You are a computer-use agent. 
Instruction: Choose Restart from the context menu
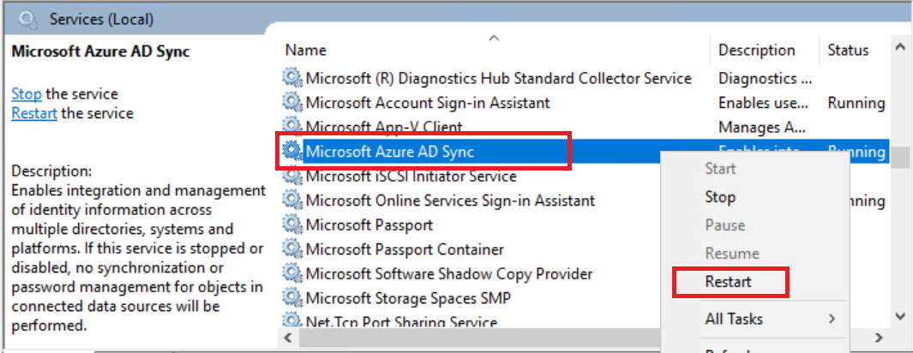(x=728, y=282)
